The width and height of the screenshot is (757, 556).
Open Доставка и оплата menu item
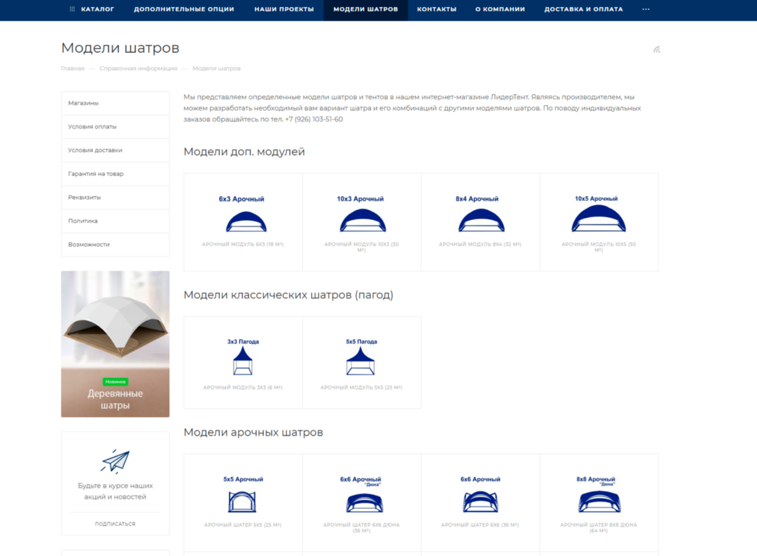tap(584, 9)
